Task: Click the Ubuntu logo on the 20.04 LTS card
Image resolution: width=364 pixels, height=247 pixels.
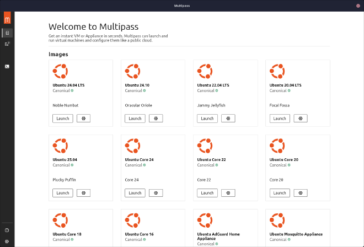Action: tap(277, 71)
